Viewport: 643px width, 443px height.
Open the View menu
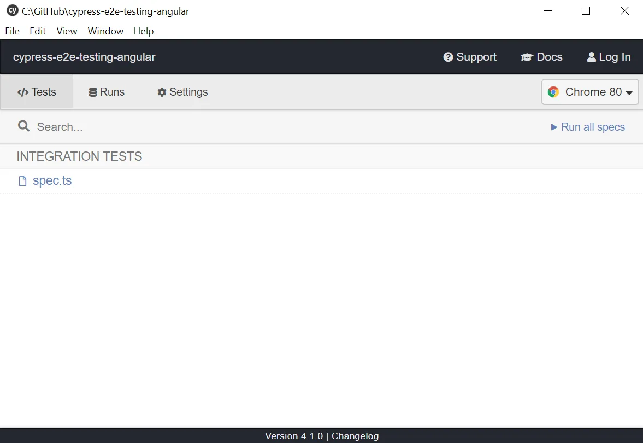[x=67, y=31]
